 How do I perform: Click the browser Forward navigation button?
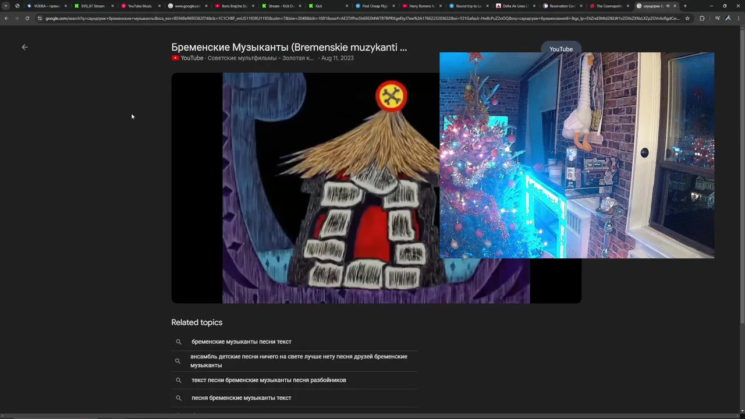pos(17,18)
